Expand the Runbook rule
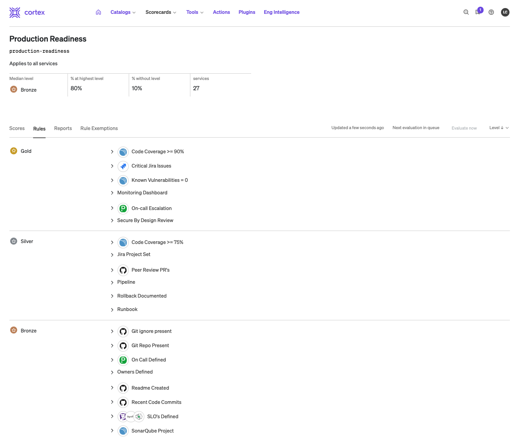Image resolution: width=522 pixels, height=441 pixels. [112, 310]
